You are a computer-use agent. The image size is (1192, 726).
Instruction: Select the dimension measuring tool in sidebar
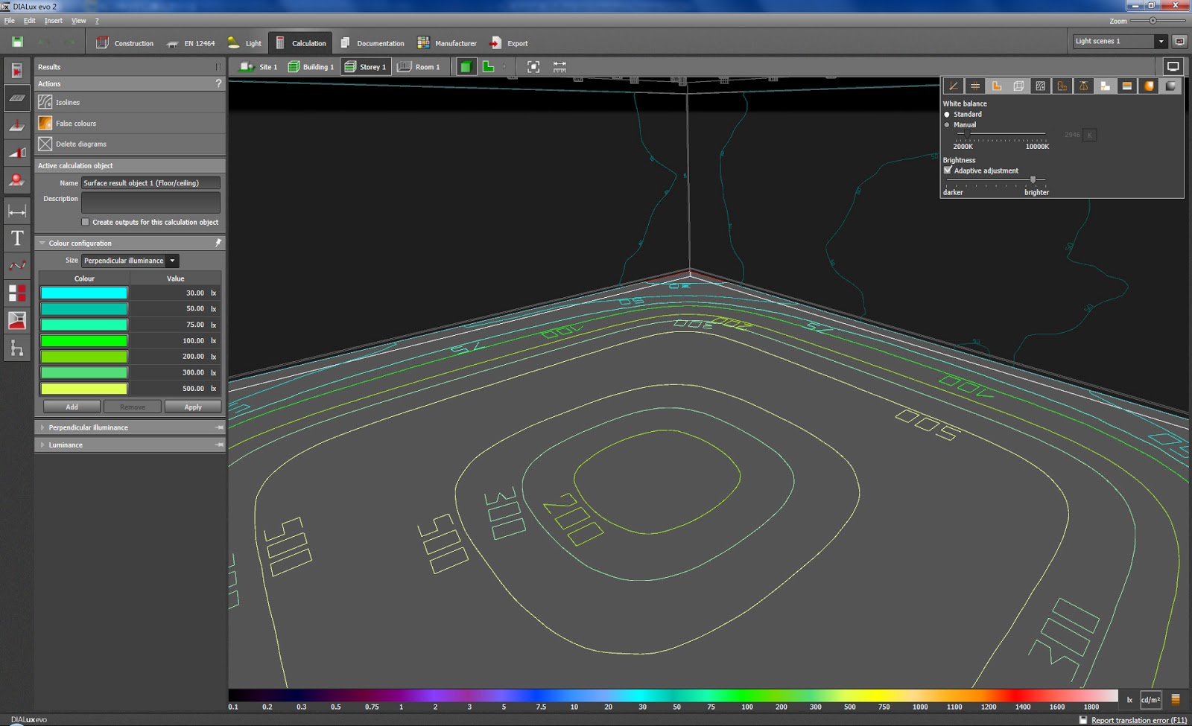point(17,211)
